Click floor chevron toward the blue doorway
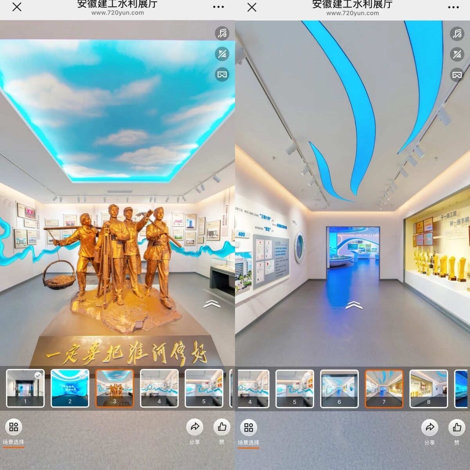This screenshot has height=470, width=470. click(x=353, y=305)
